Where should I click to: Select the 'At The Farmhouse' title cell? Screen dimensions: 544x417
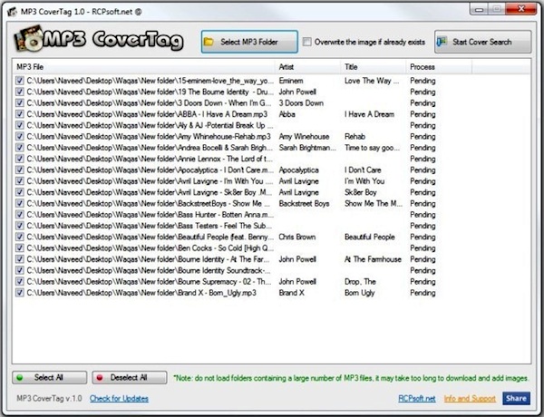(373, 259)
